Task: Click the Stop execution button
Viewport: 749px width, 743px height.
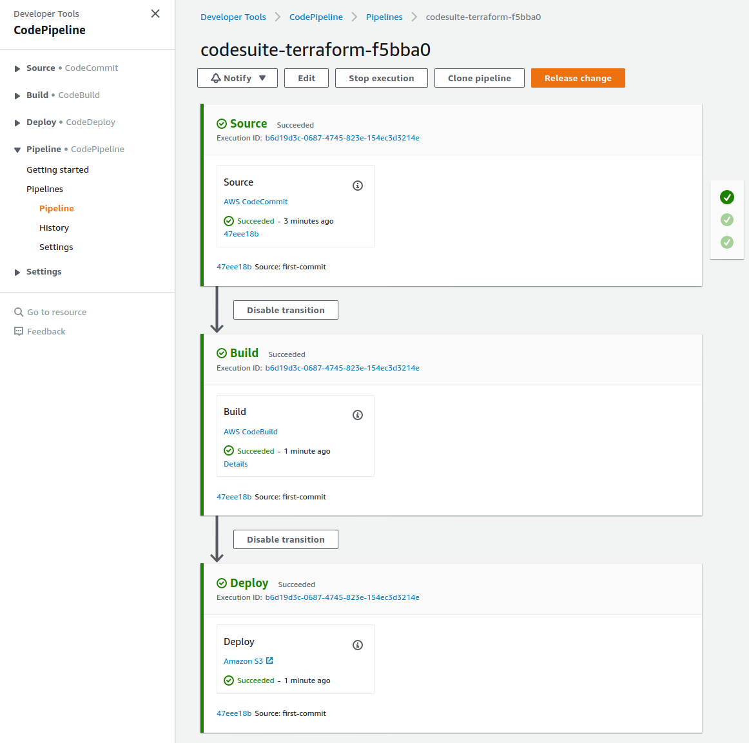Action: click(x=381, y=78)
